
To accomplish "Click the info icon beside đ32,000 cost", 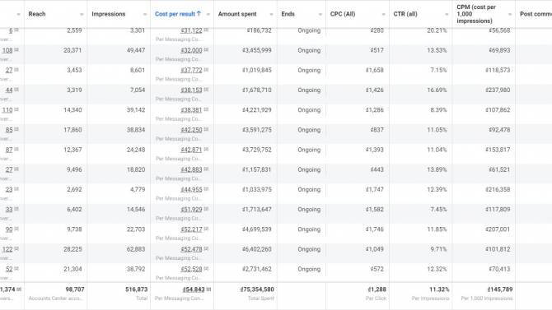I will (206, 50).
